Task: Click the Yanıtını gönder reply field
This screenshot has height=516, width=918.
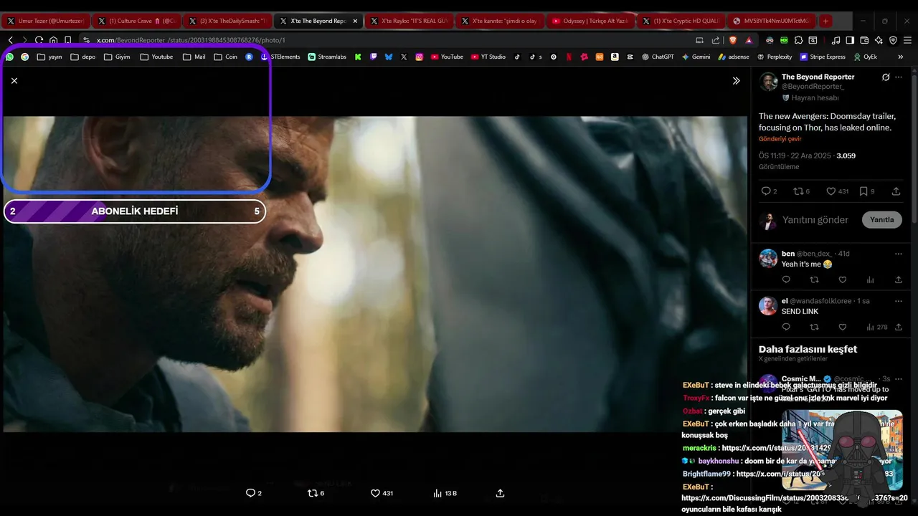Action: [x=815, y=220]
